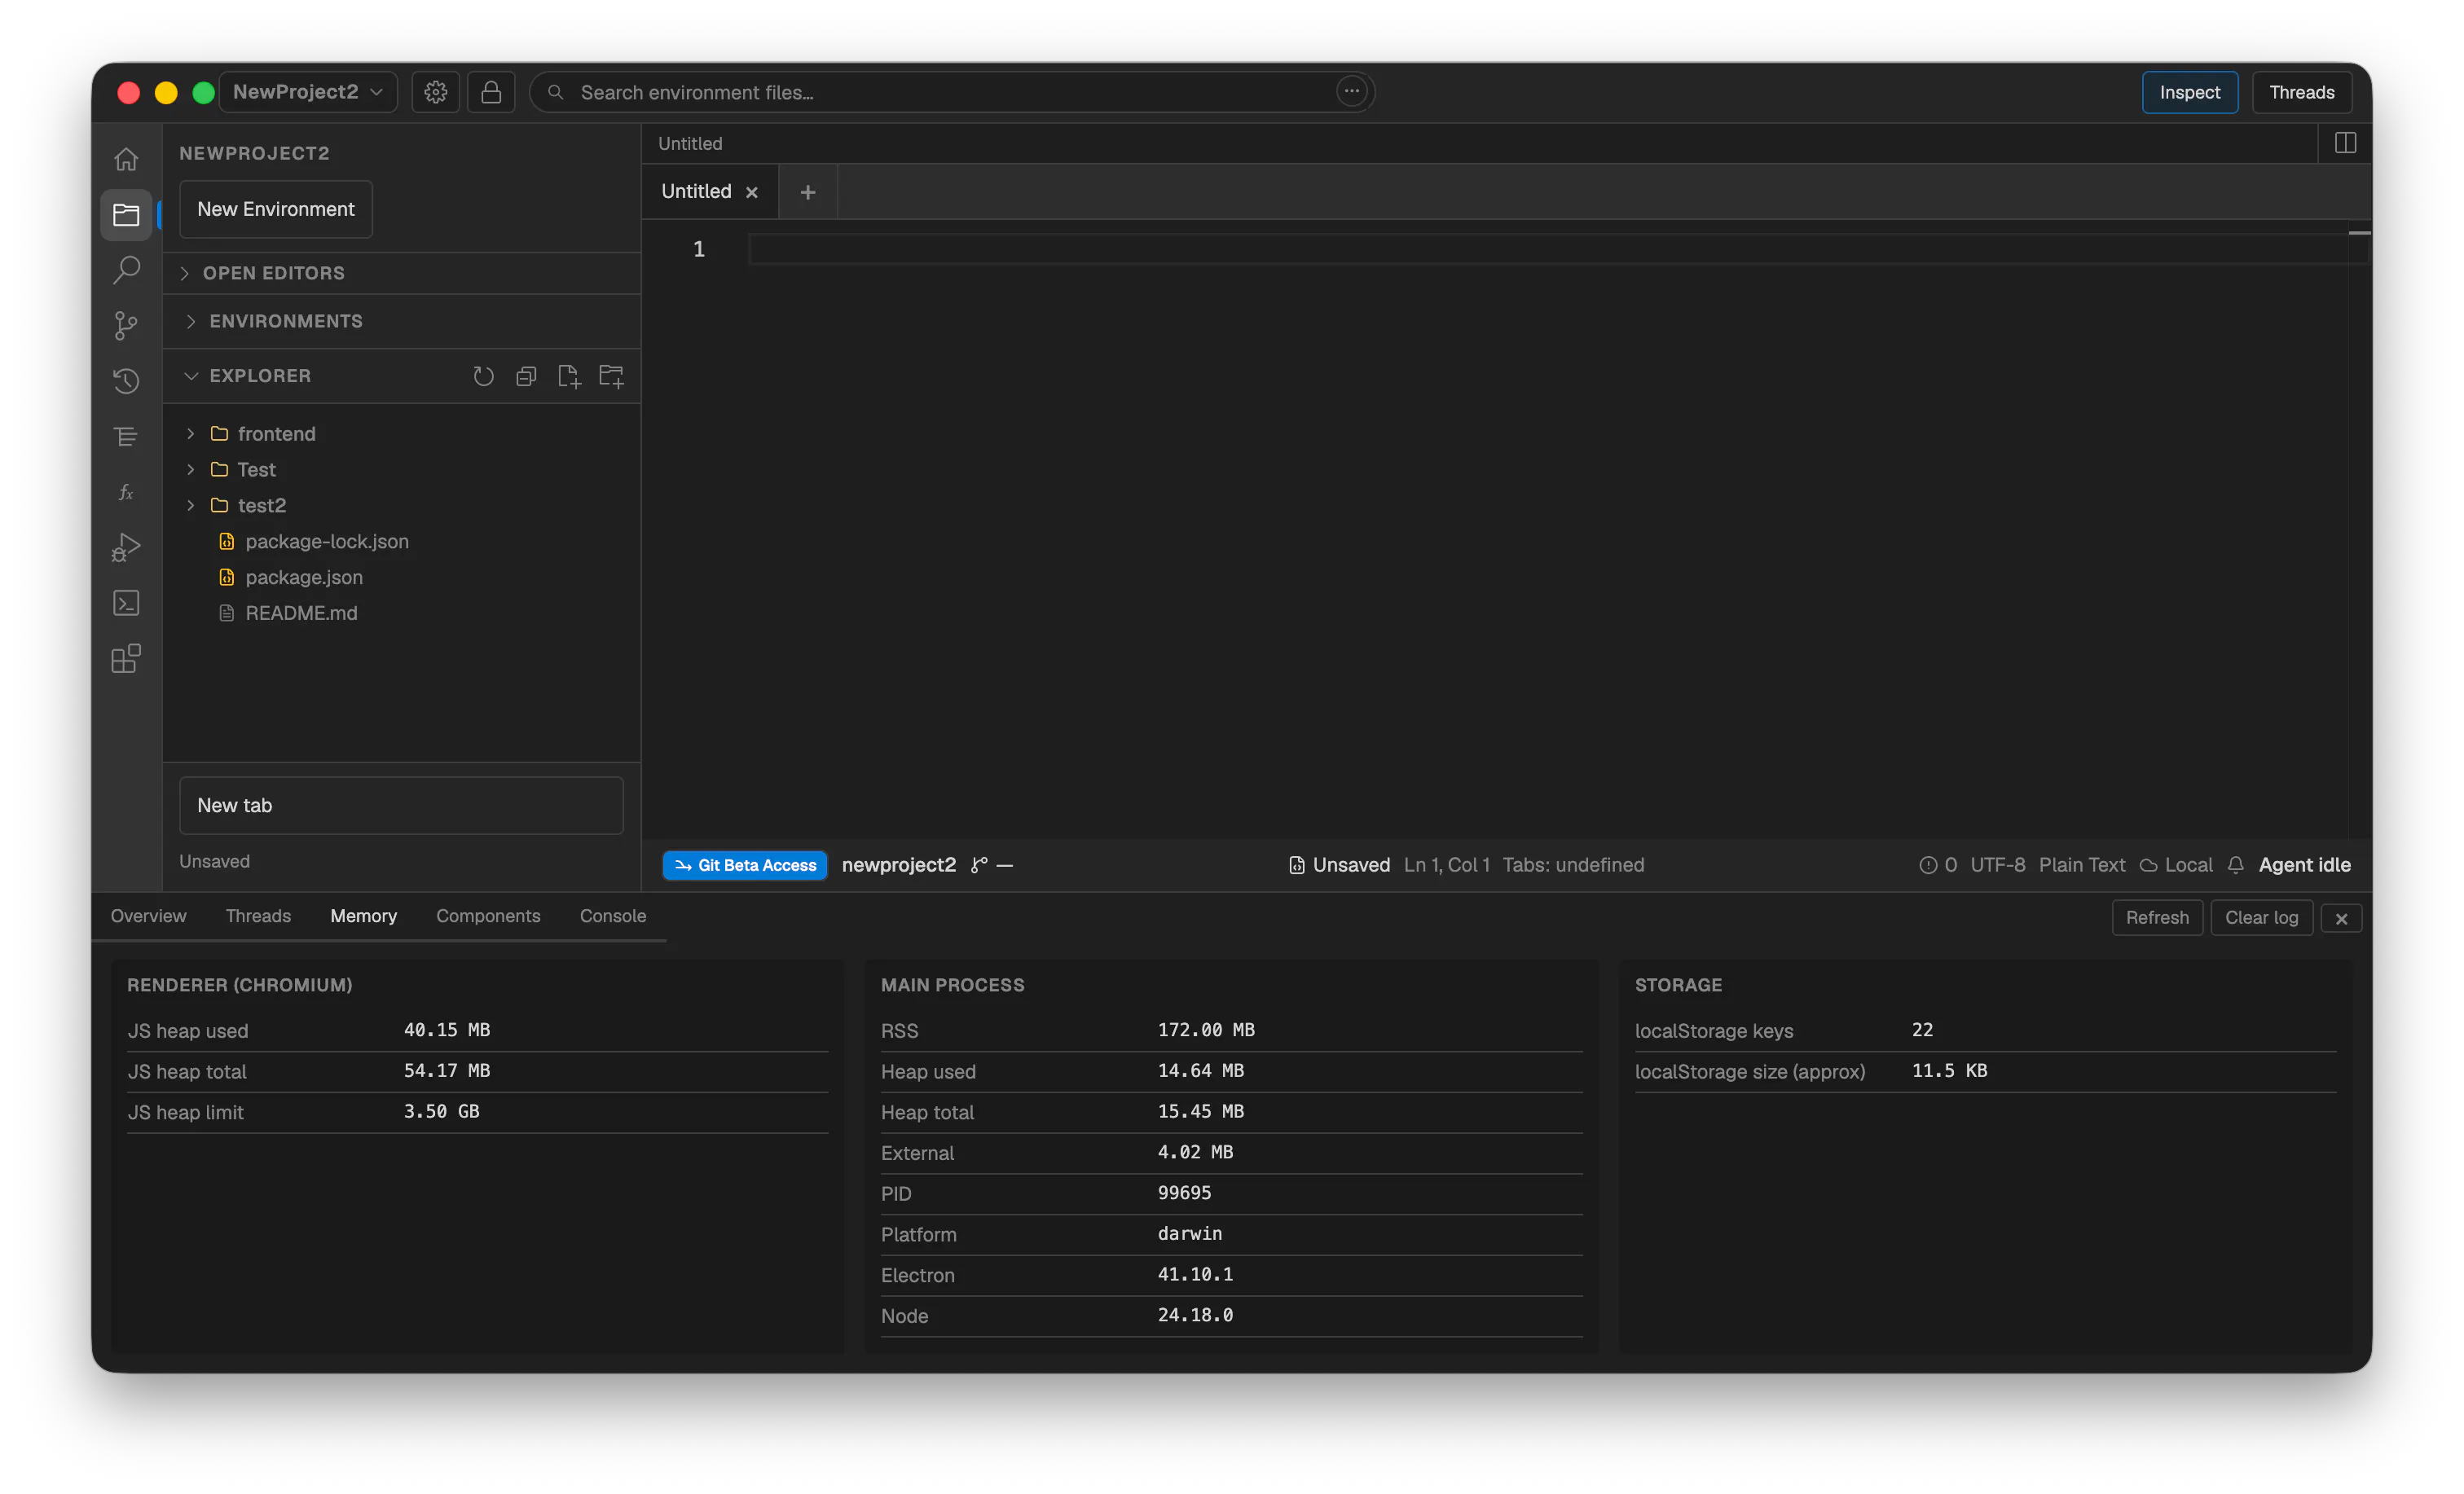Screen dimensions: 2464x1494
Task: Expand the Environments section
Action: click(401, 321)
